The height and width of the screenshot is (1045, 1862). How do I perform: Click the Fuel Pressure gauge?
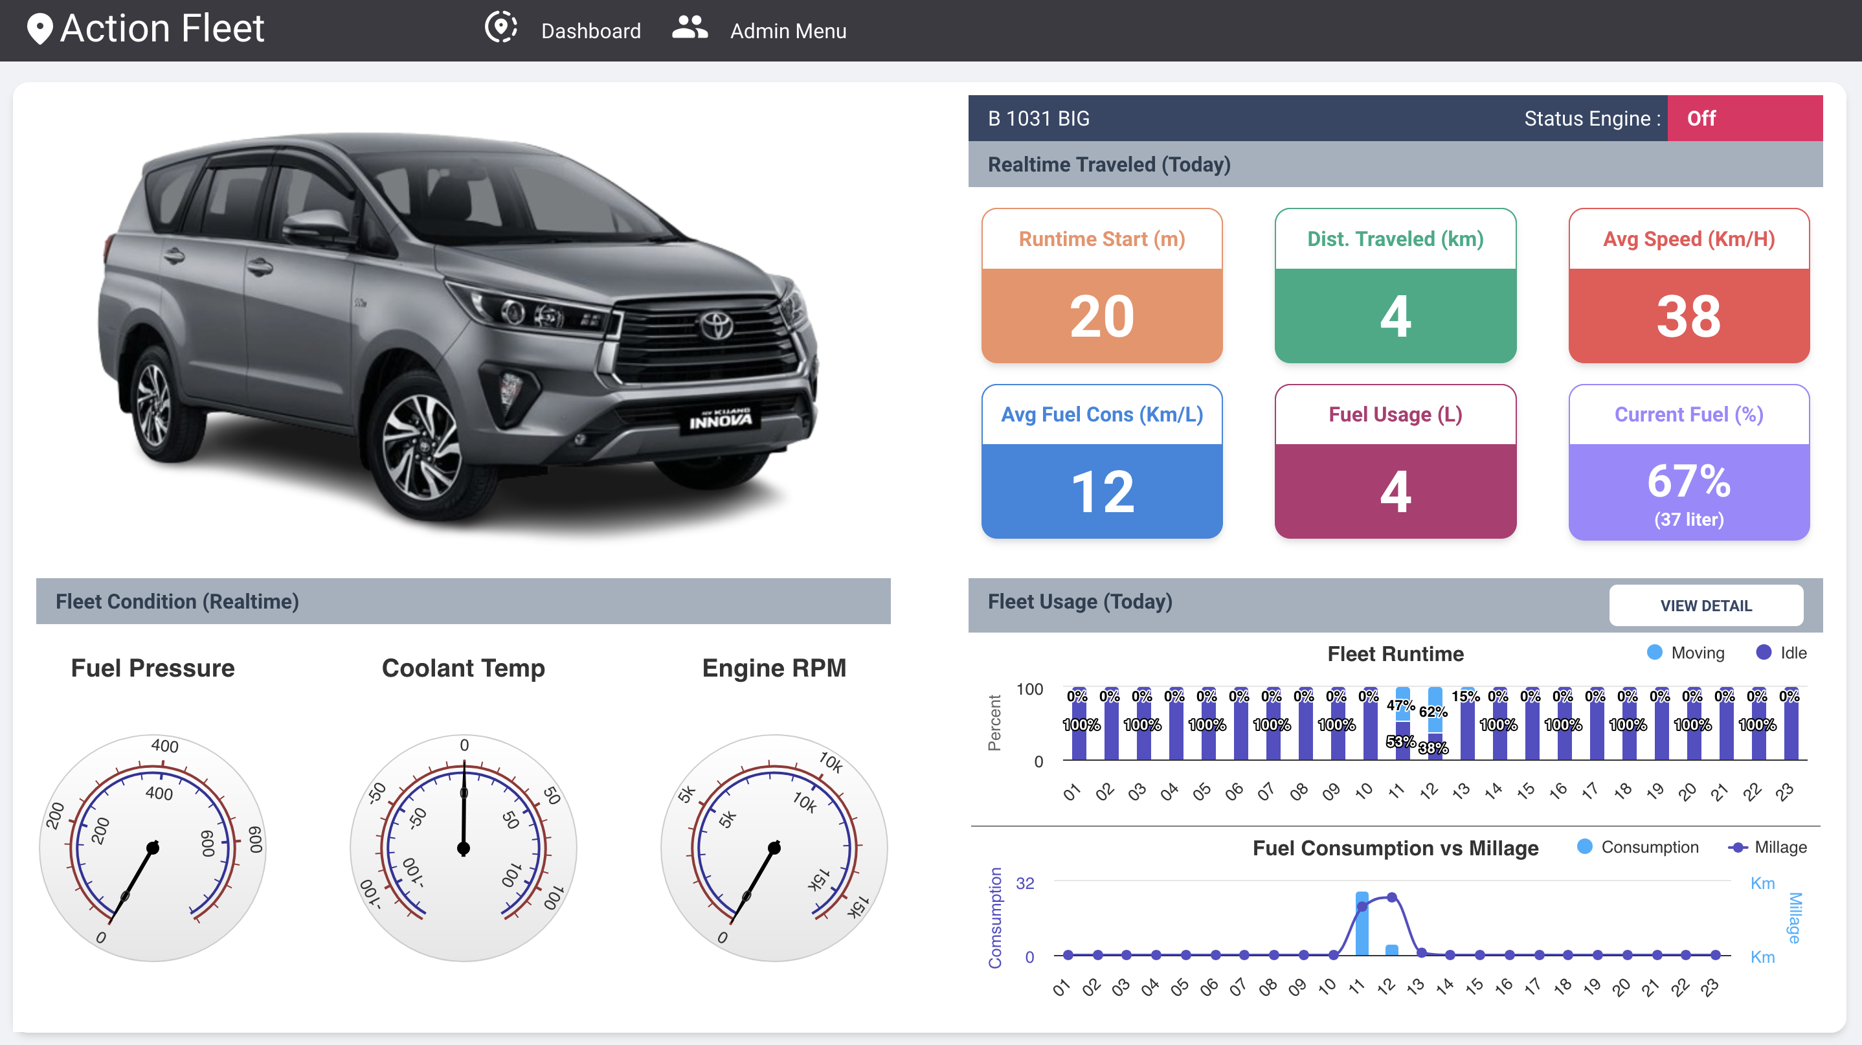(x=153, y=848)
